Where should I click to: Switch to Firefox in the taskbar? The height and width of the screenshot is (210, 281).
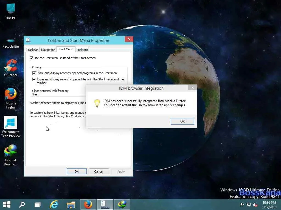click(88, 205)
